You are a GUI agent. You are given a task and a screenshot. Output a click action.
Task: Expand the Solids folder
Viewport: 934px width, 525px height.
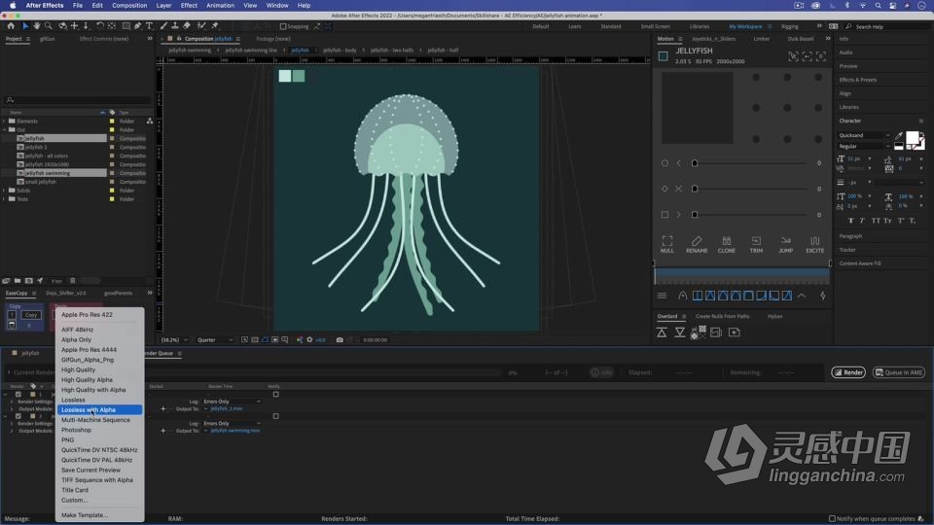point(4,191)
